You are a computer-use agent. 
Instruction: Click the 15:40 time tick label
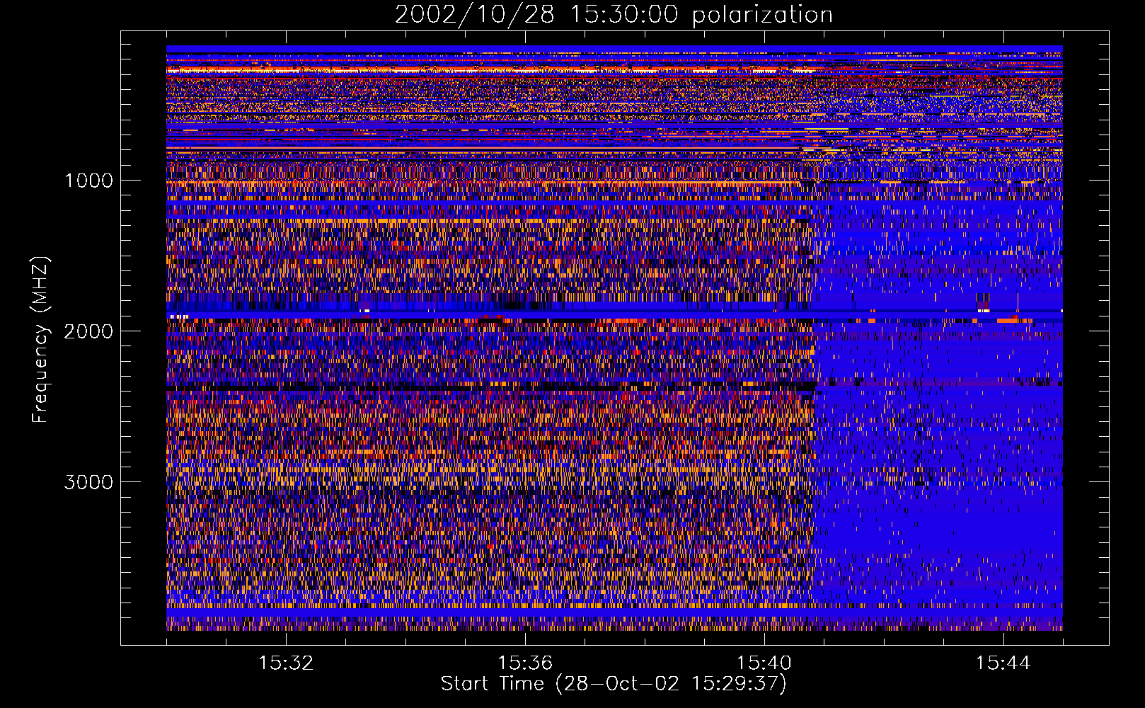click(764, 663)
